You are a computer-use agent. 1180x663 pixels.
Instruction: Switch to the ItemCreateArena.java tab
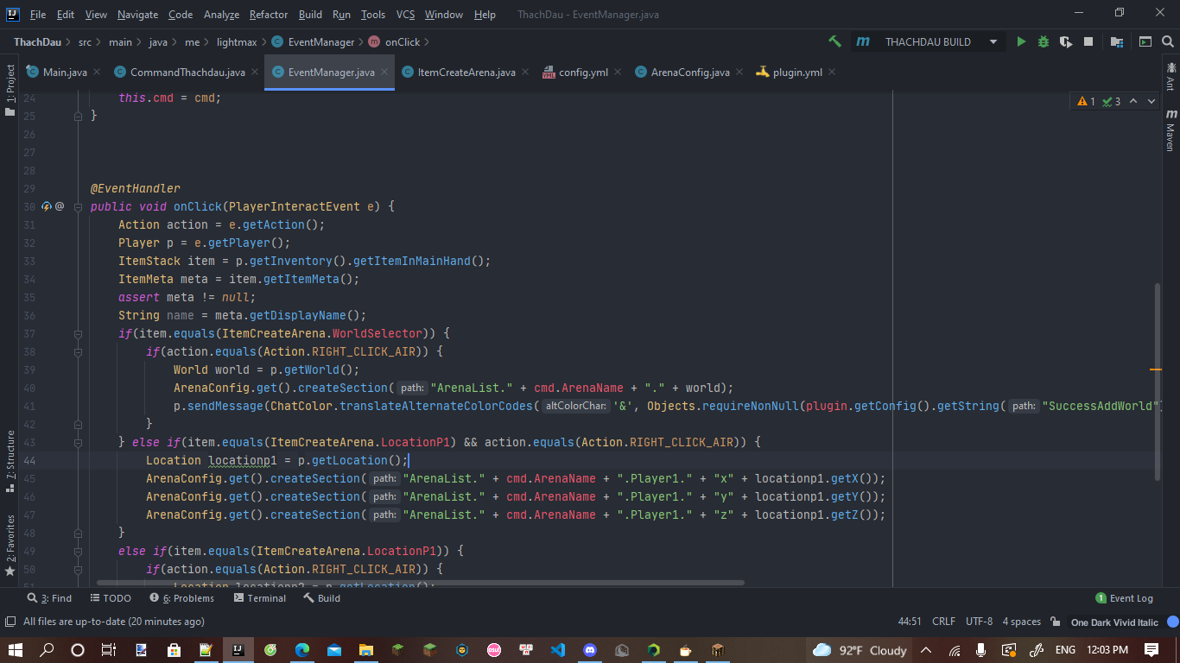pyautogui.click(x=466, y=73)
